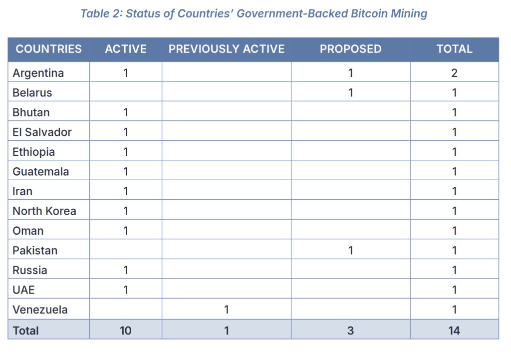Click the Bhutan country cell
511x359 pixels.
coord(31,112)
